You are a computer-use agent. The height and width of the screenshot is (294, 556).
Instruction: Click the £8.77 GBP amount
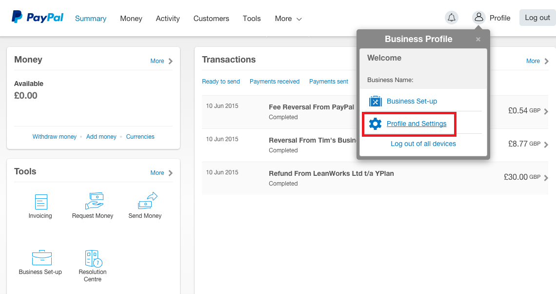[x=524, y=144]
